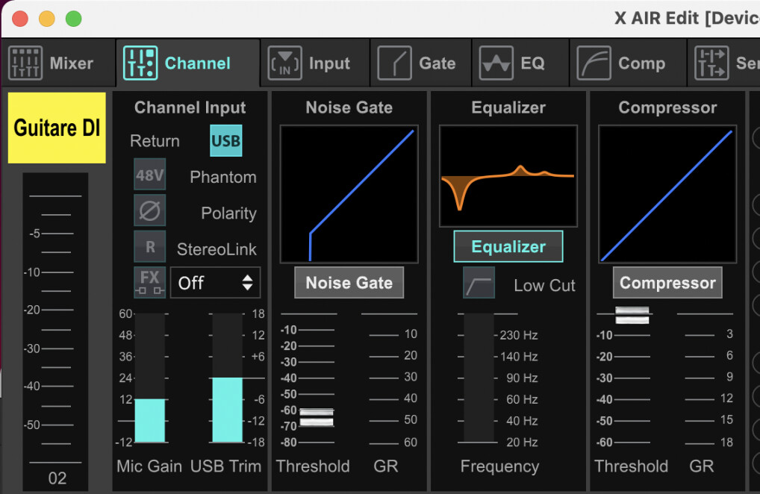760x494 pixels.
Task: Click the Phantom label
Action: point(223,177)
